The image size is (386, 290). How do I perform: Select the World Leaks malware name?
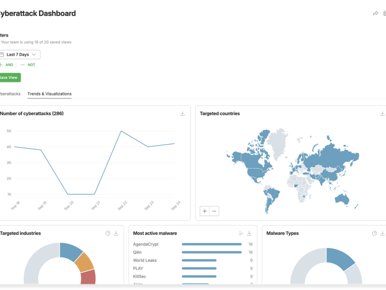[x=145, y=261]
